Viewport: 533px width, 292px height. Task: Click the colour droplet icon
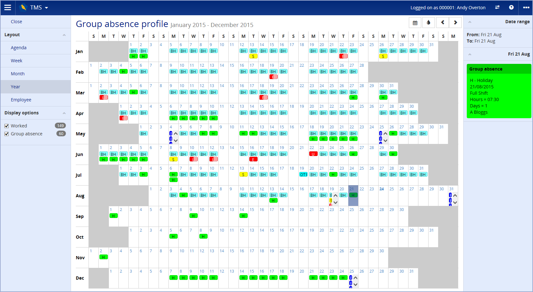429,23
